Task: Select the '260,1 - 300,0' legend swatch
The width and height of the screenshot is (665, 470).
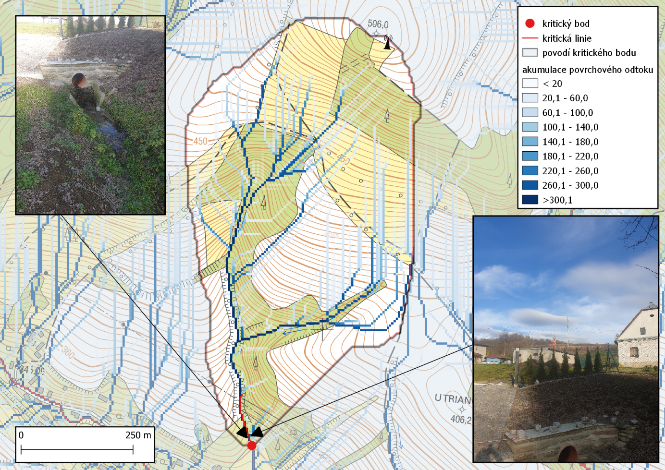Action: coord(530,185)
